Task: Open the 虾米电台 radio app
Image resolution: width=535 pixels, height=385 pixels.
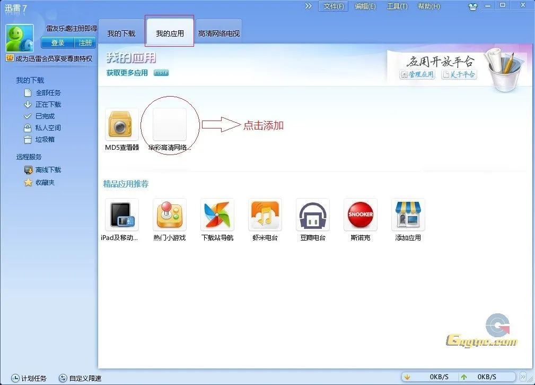Action: tap(265, 215)
